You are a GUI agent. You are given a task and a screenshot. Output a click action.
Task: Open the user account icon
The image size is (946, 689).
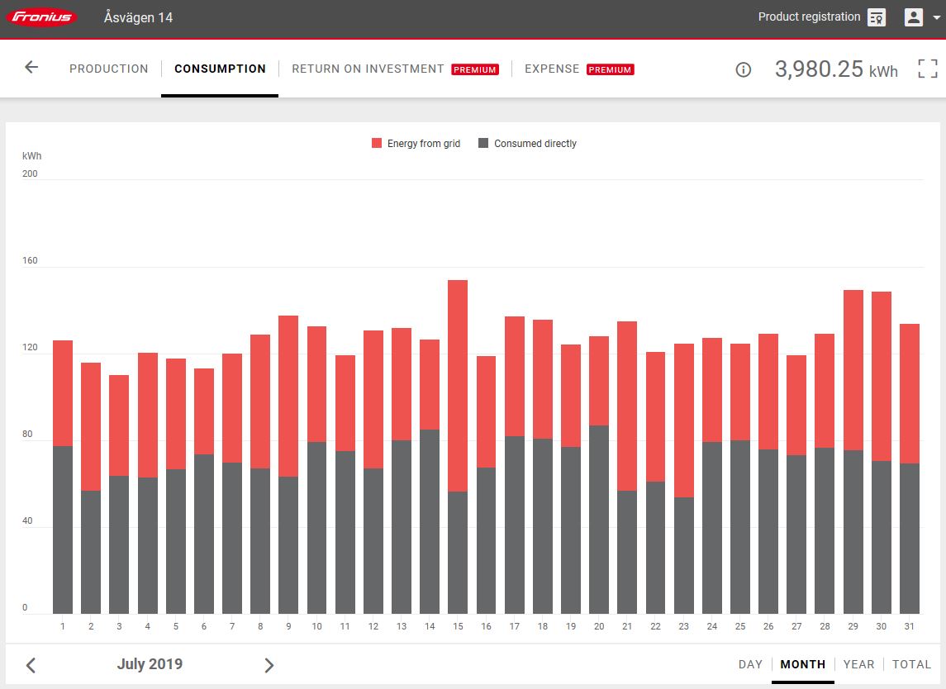click(913, 17)
